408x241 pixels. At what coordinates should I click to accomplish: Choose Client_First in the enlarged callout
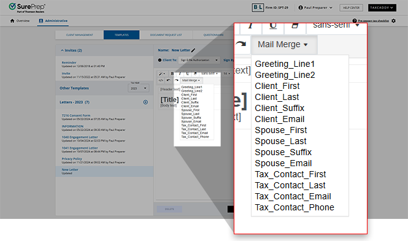(277, 86)
